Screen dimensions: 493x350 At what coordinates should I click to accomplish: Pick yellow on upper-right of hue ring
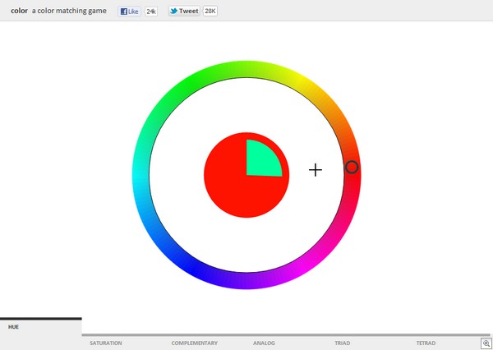point(300,82)
